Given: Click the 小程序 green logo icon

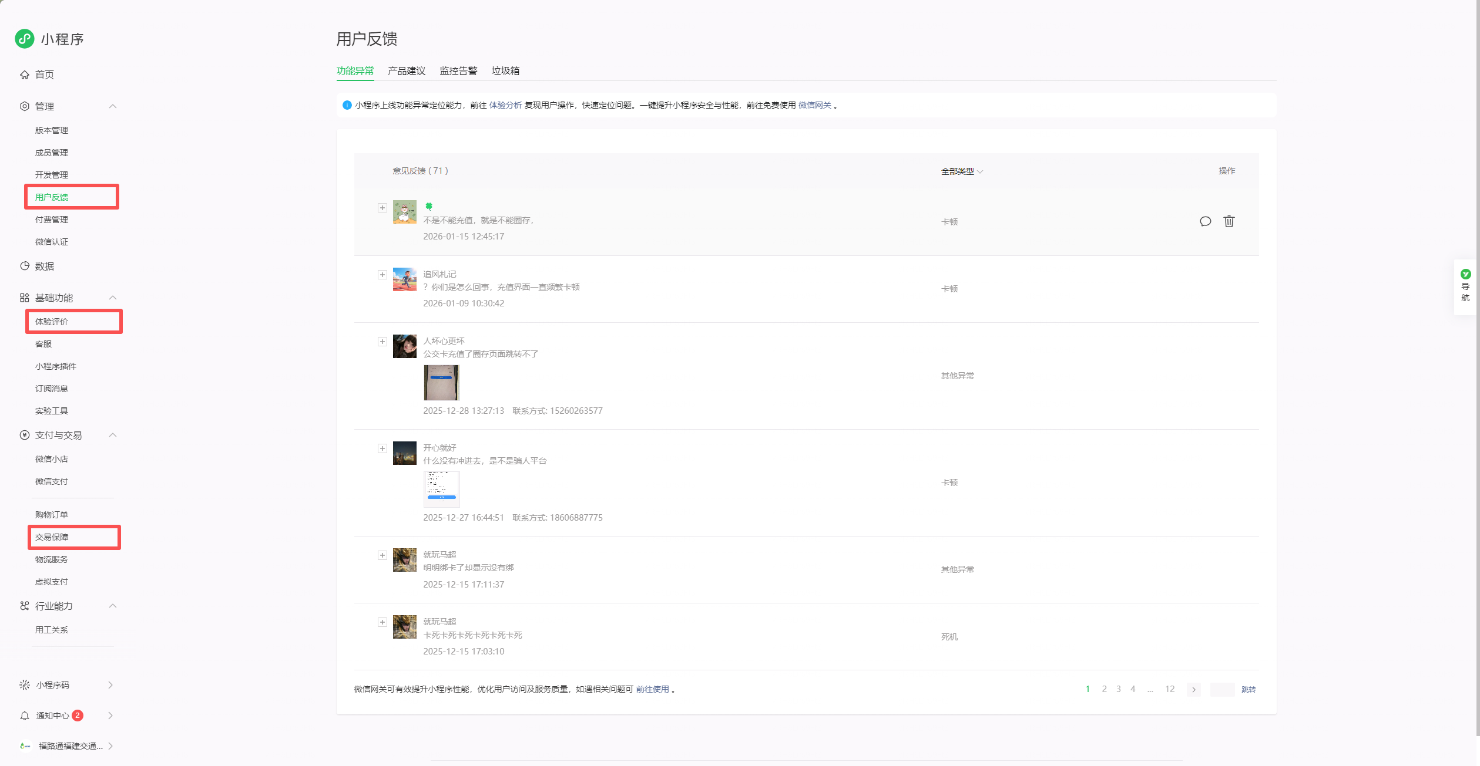Looking at the screenshot, I should [25, 39].
